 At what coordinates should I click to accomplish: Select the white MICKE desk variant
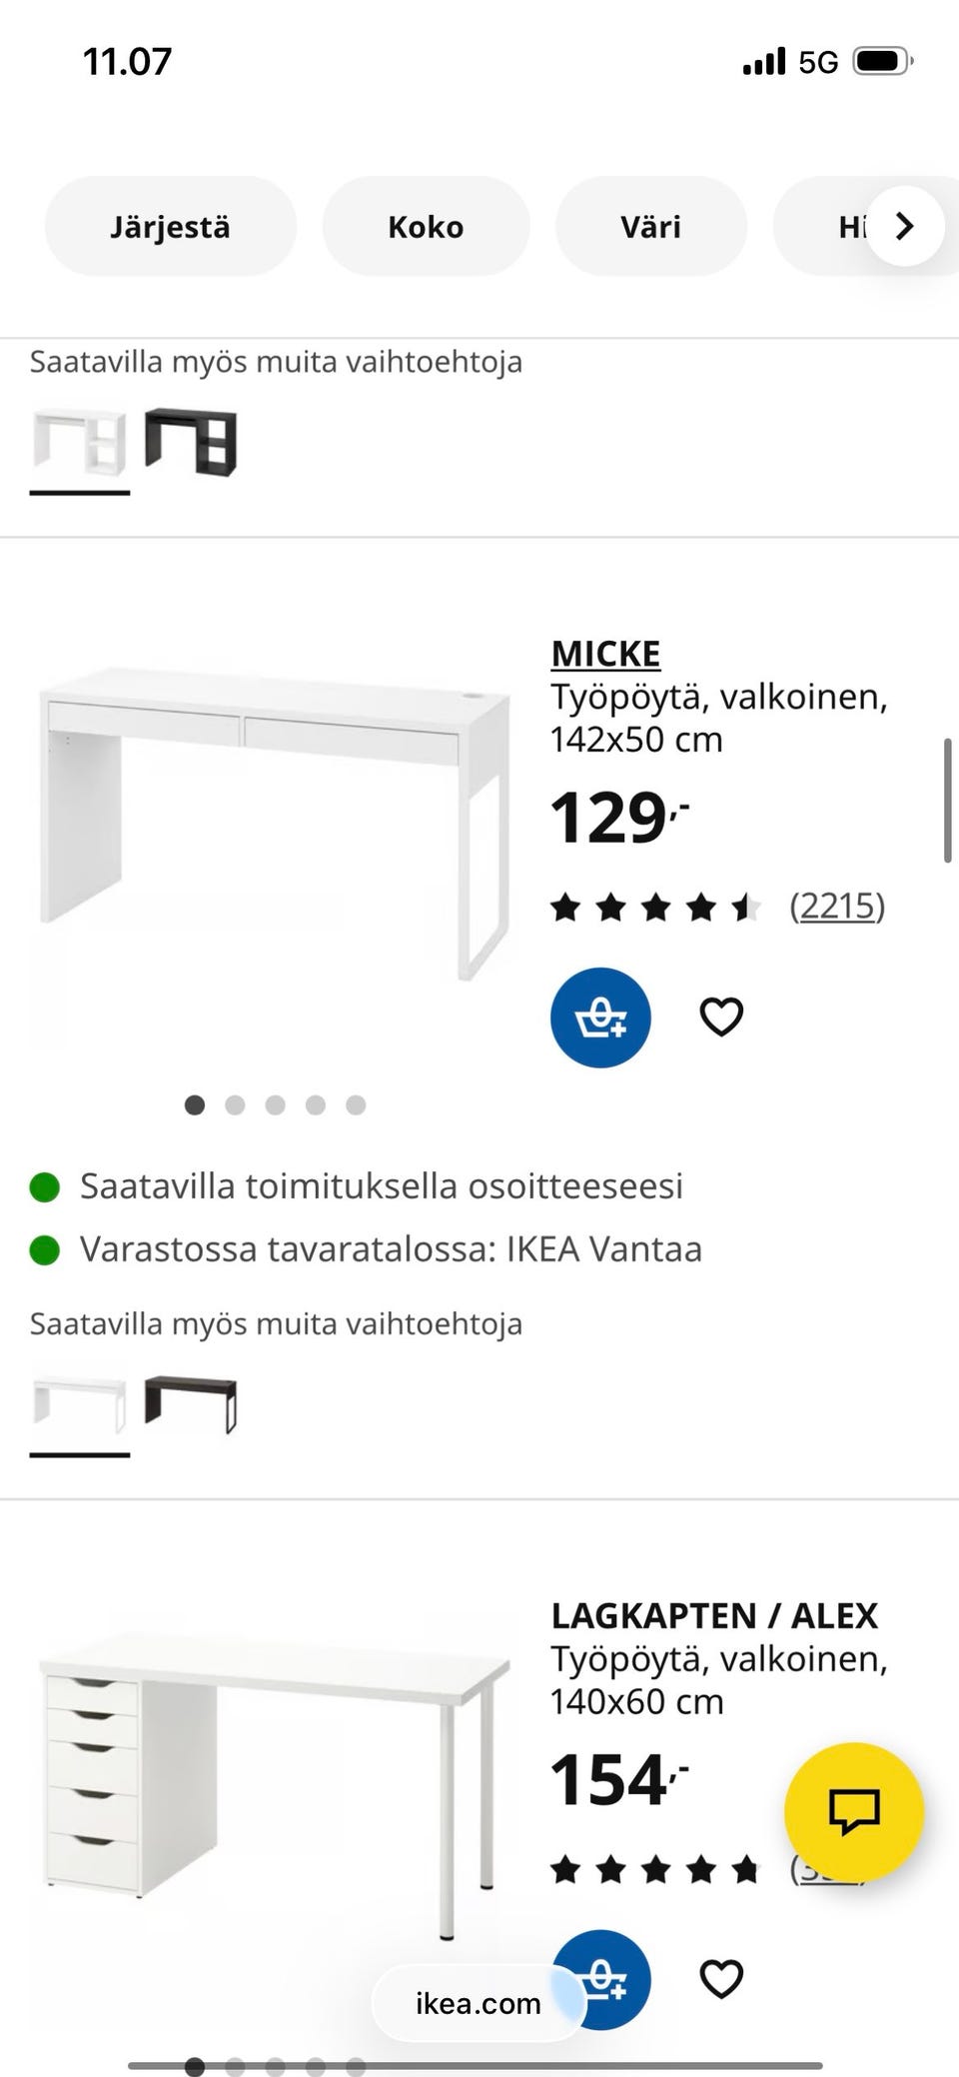80,1403
